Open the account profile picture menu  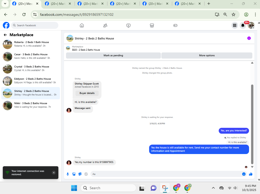[251, 25]
